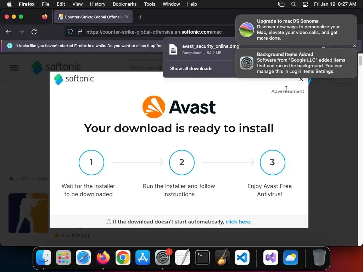Screen dimensions: 363x272
Task: Click step 1 circle in dialog
Action: tap(91, 162)
